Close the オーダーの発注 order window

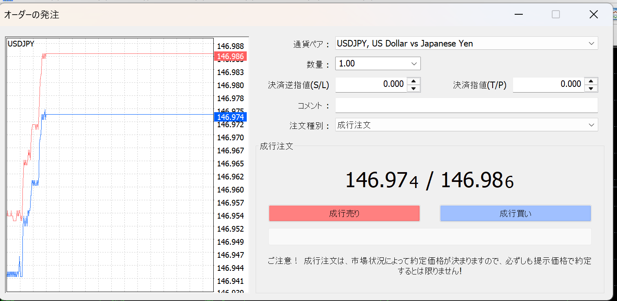click(594, 15)
